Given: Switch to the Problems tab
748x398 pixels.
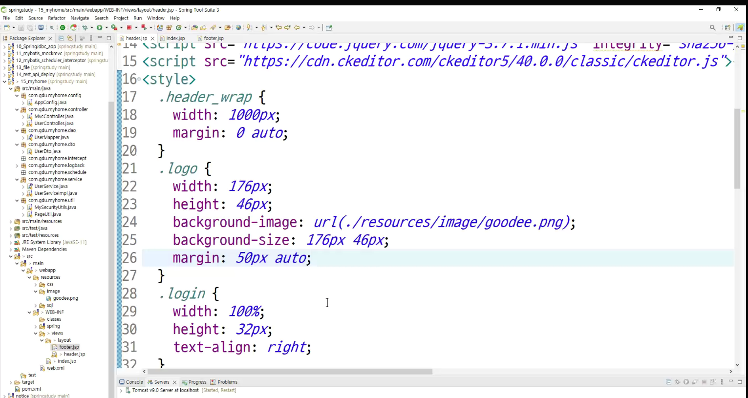Looking at the screenshot, I should [x=224, y=382].
